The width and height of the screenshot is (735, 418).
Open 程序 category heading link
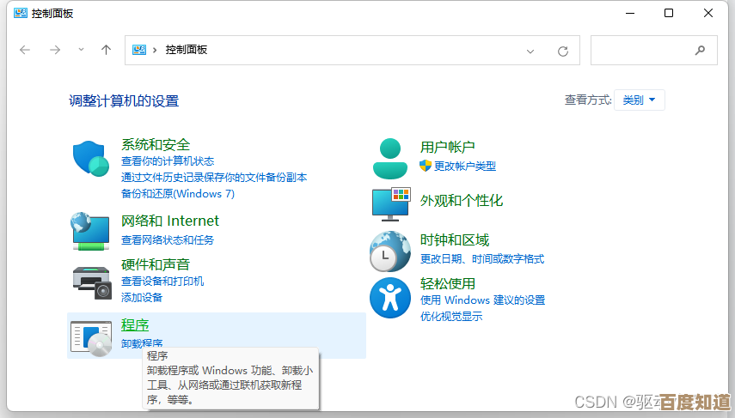[x=135, y=324]
